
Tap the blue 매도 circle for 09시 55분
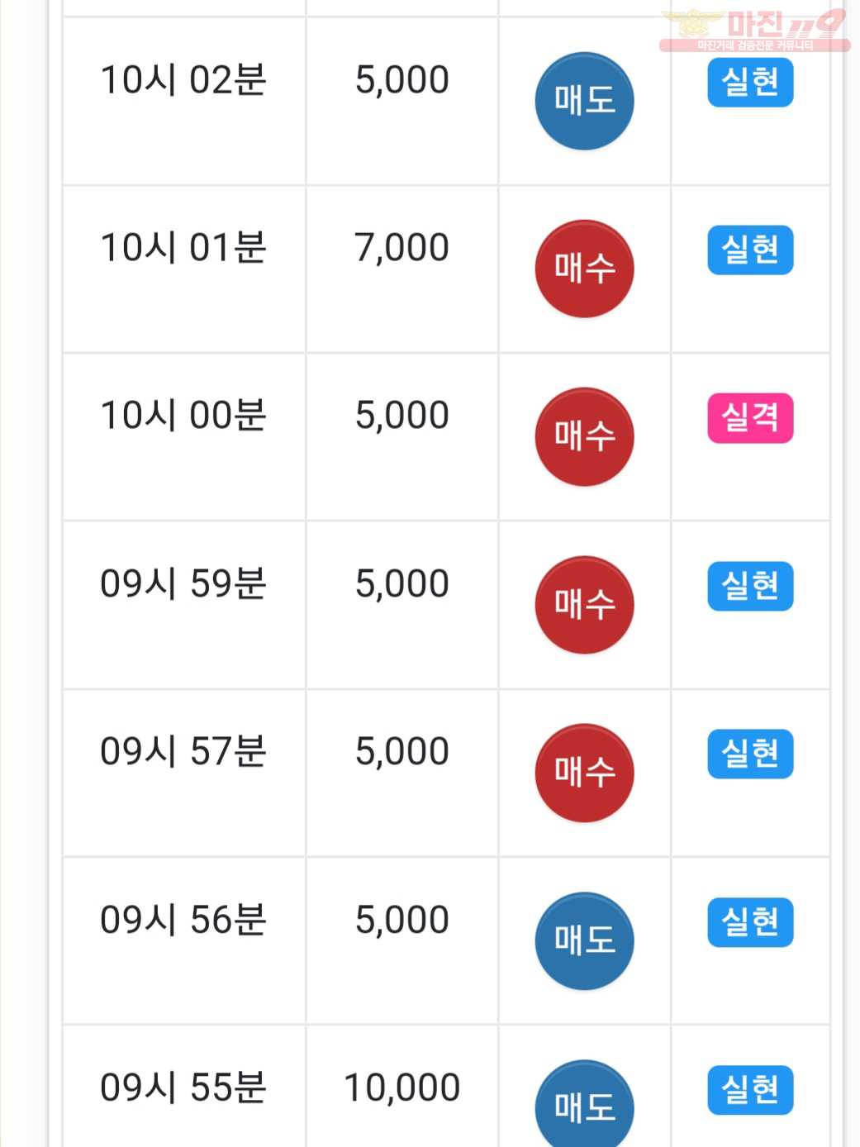click(x=584, y=1104)
